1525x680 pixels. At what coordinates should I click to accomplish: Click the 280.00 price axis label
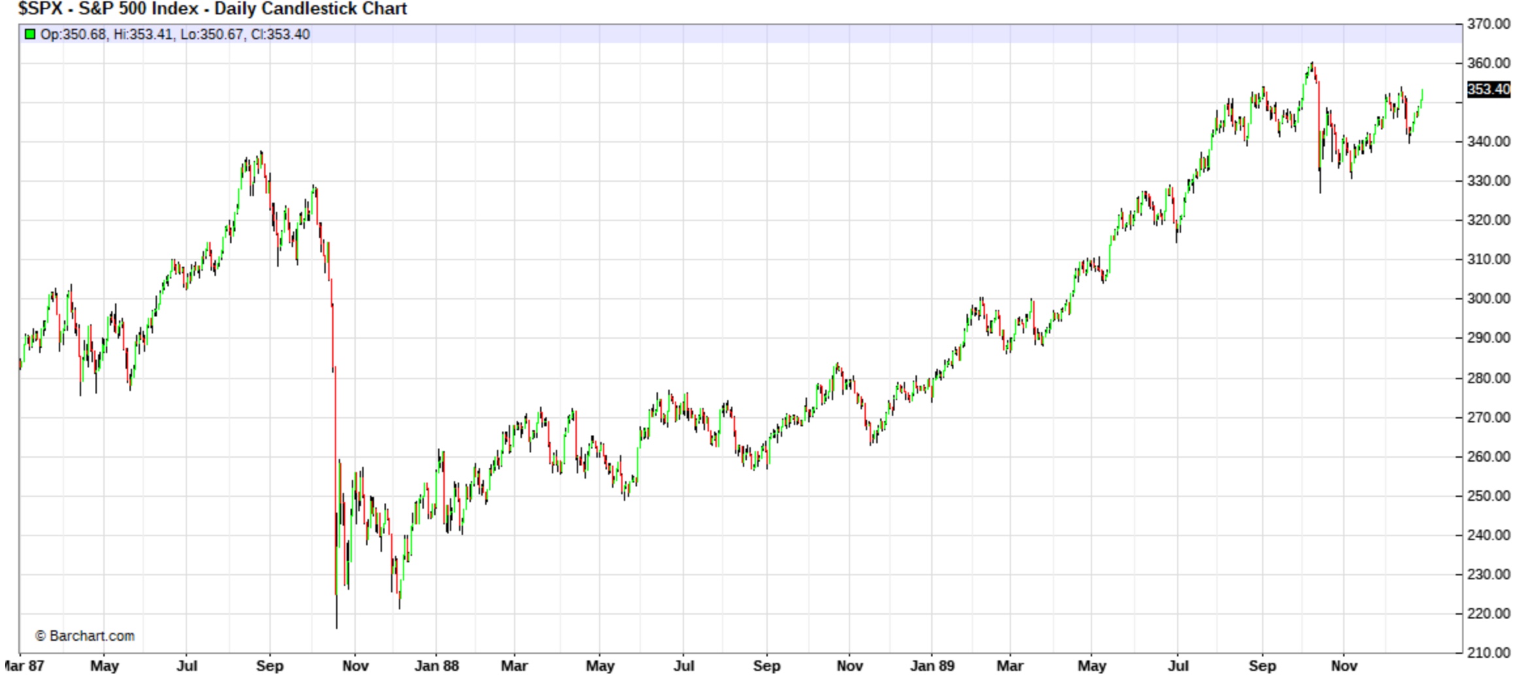tap(1488, 378)
